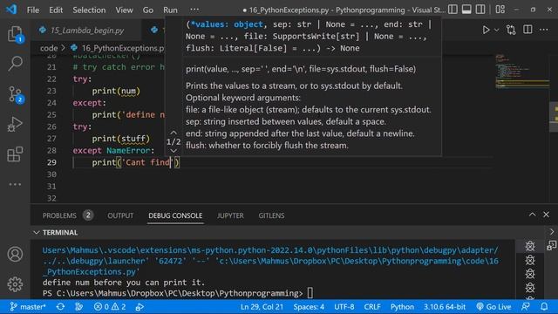Show previous signature in hint popup
Screen dimensions: 558x314
point(174,133)
